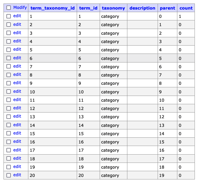Image resolution: width=199 pixels, height=182 pixels.
Task: Open edit link for row 8
Action: (17, 75)
